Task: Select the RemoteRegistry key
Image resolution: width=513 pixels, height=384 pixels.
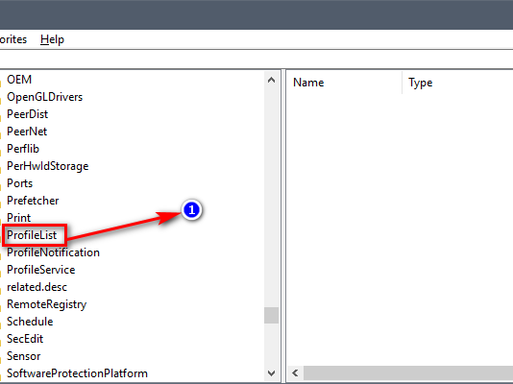Action: [x=47, y=304]
